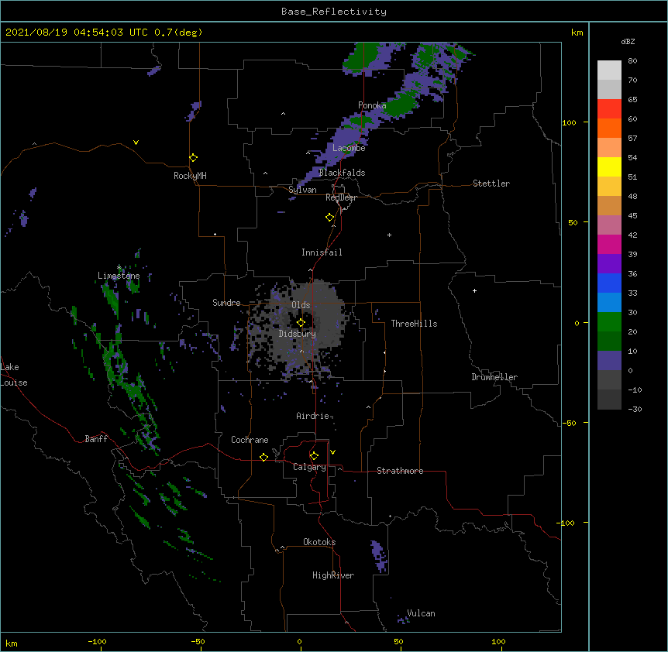Click the Drumheller city label
668x652 pixels.
[x=494, y=377]
